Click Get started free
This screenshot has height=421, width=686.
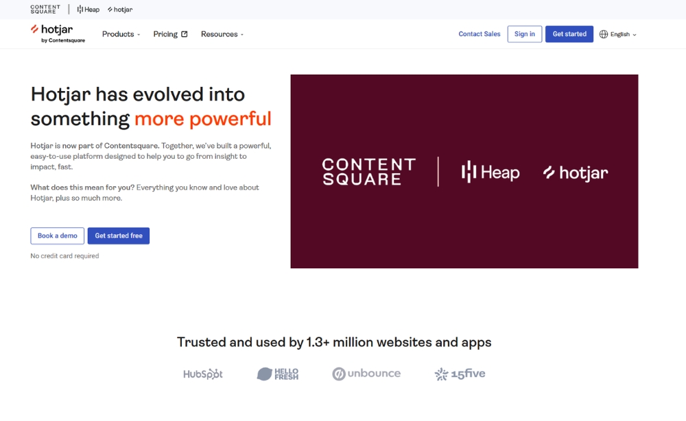(x=119, y=235)
